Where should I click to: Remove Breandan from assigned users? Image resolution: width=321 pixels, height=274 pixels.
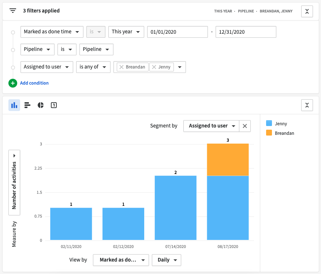click(122, 67)
